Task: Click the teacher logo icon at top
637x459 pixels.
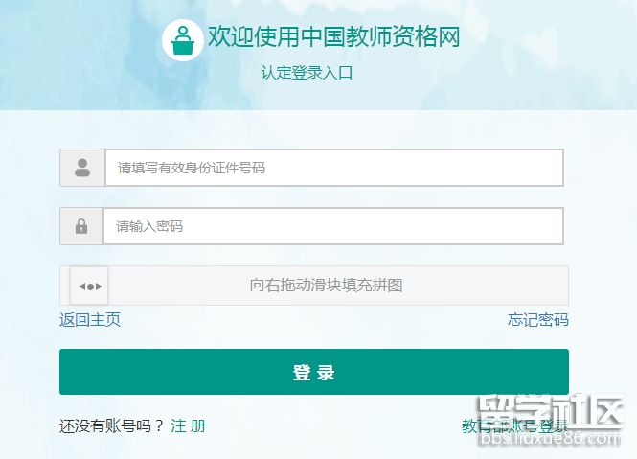Action: pyautogui.click(x=182, y=40)
